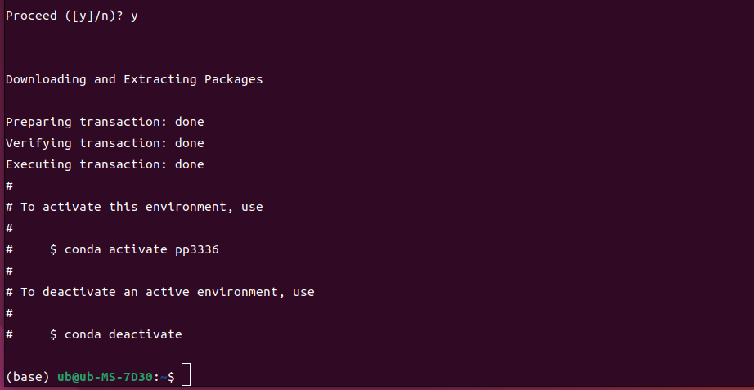Click the typed 'y' answer after Proceed
The width and height of the screenshot is (754, 390).
point(134,16)
